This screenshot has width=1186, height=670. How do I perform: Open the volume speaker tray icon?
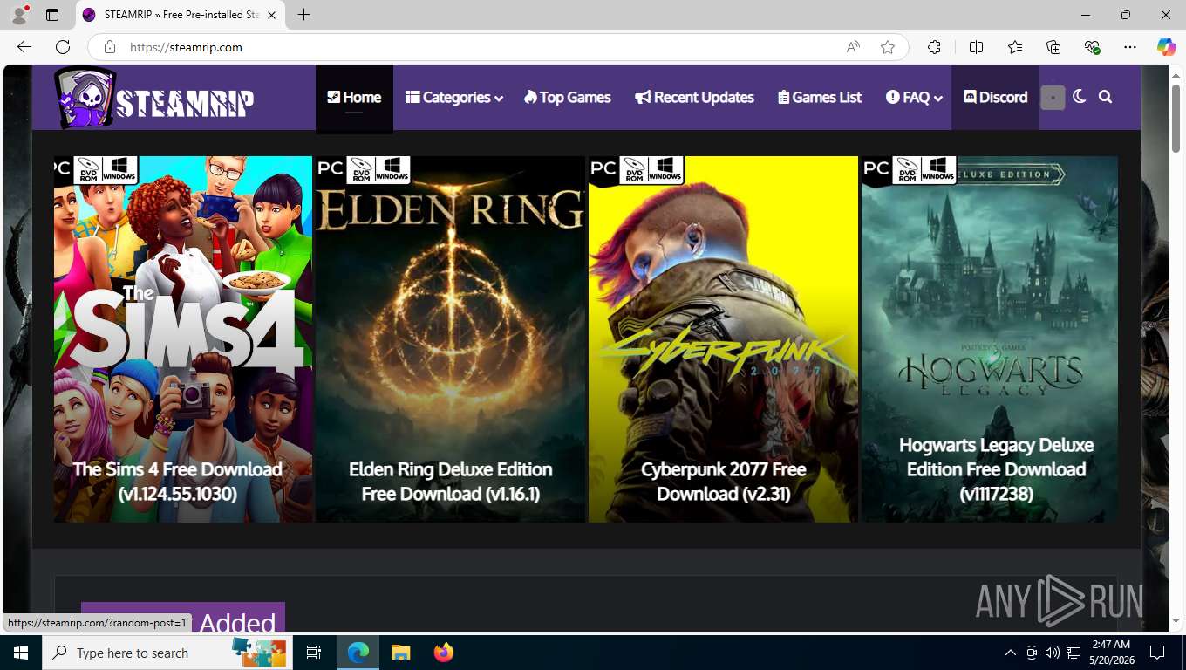click(1053, 653)
